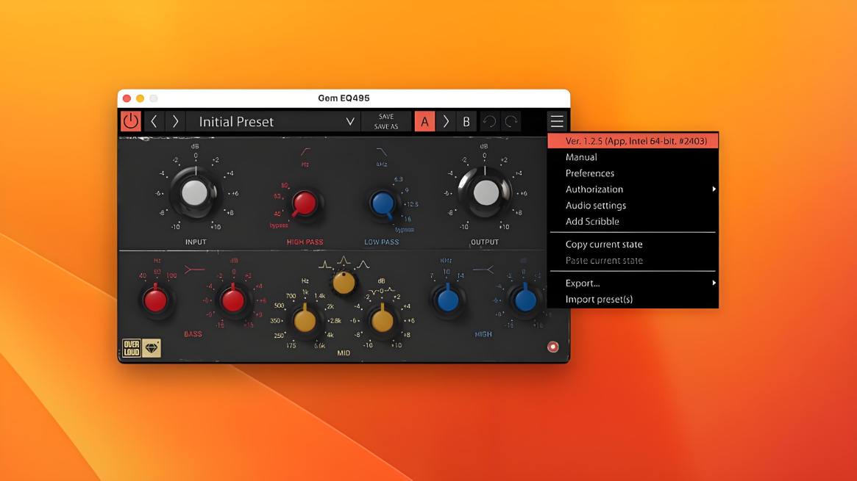Select the medium mid bandwidth peak icon
The height and width of the screenshot is (481, 857).
344,261
